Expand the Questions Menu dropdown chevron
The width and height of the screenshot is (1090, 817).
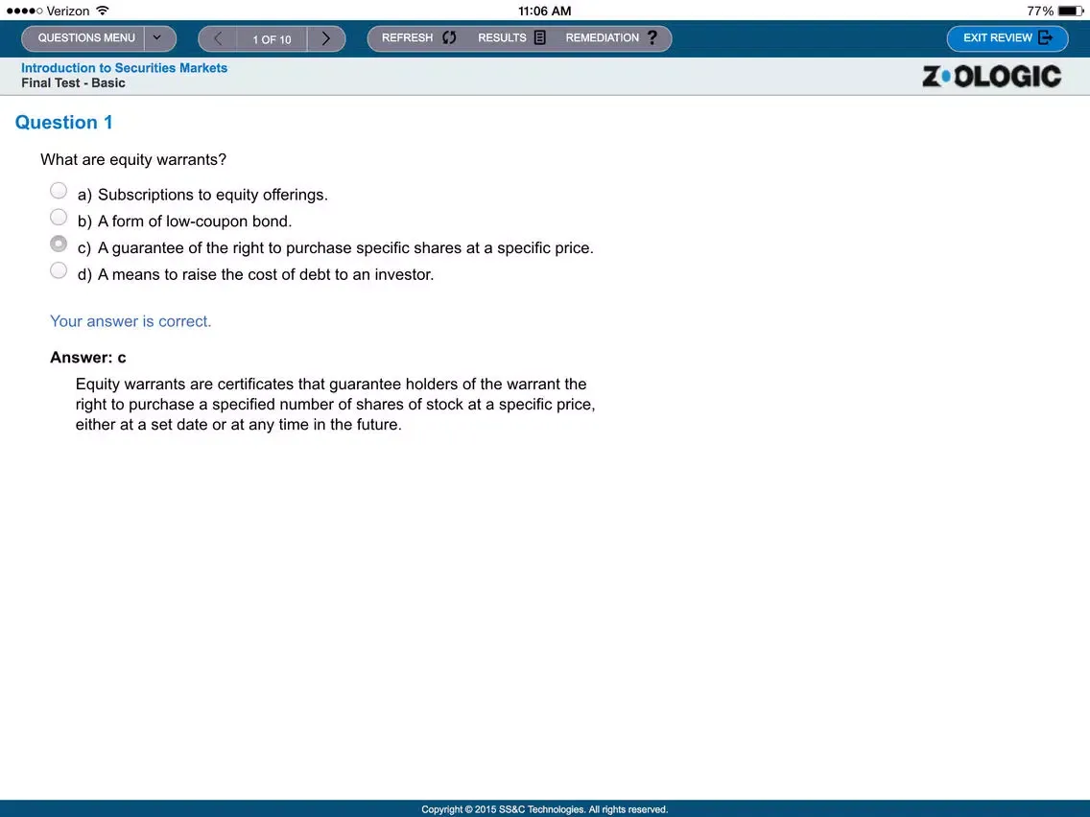(159, 38)
